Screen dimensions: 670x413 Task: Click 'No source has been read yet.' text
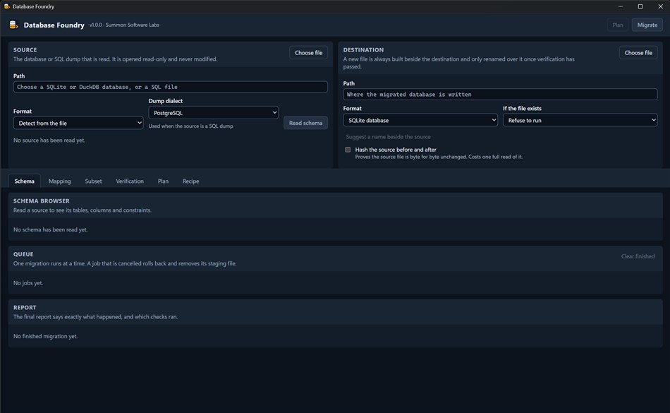pyautogui.click(x=49, y=140)
